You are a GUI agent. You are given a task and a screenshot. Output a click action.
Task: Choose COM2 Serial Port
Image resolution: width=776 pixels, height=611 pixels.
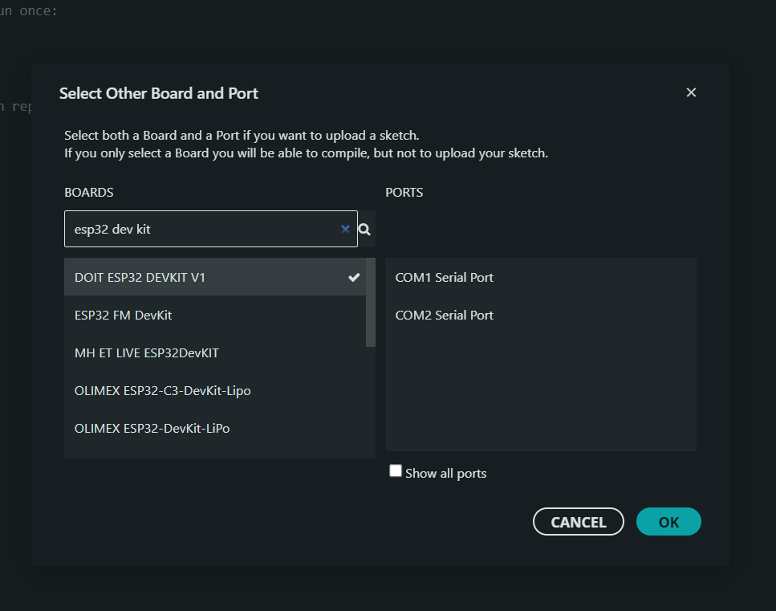tap(445, 315)
